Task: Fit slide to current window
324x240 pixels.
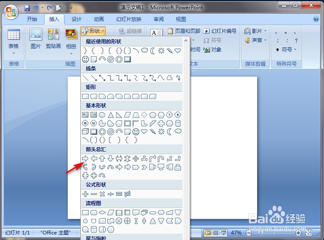Action: tap(308, 233)
